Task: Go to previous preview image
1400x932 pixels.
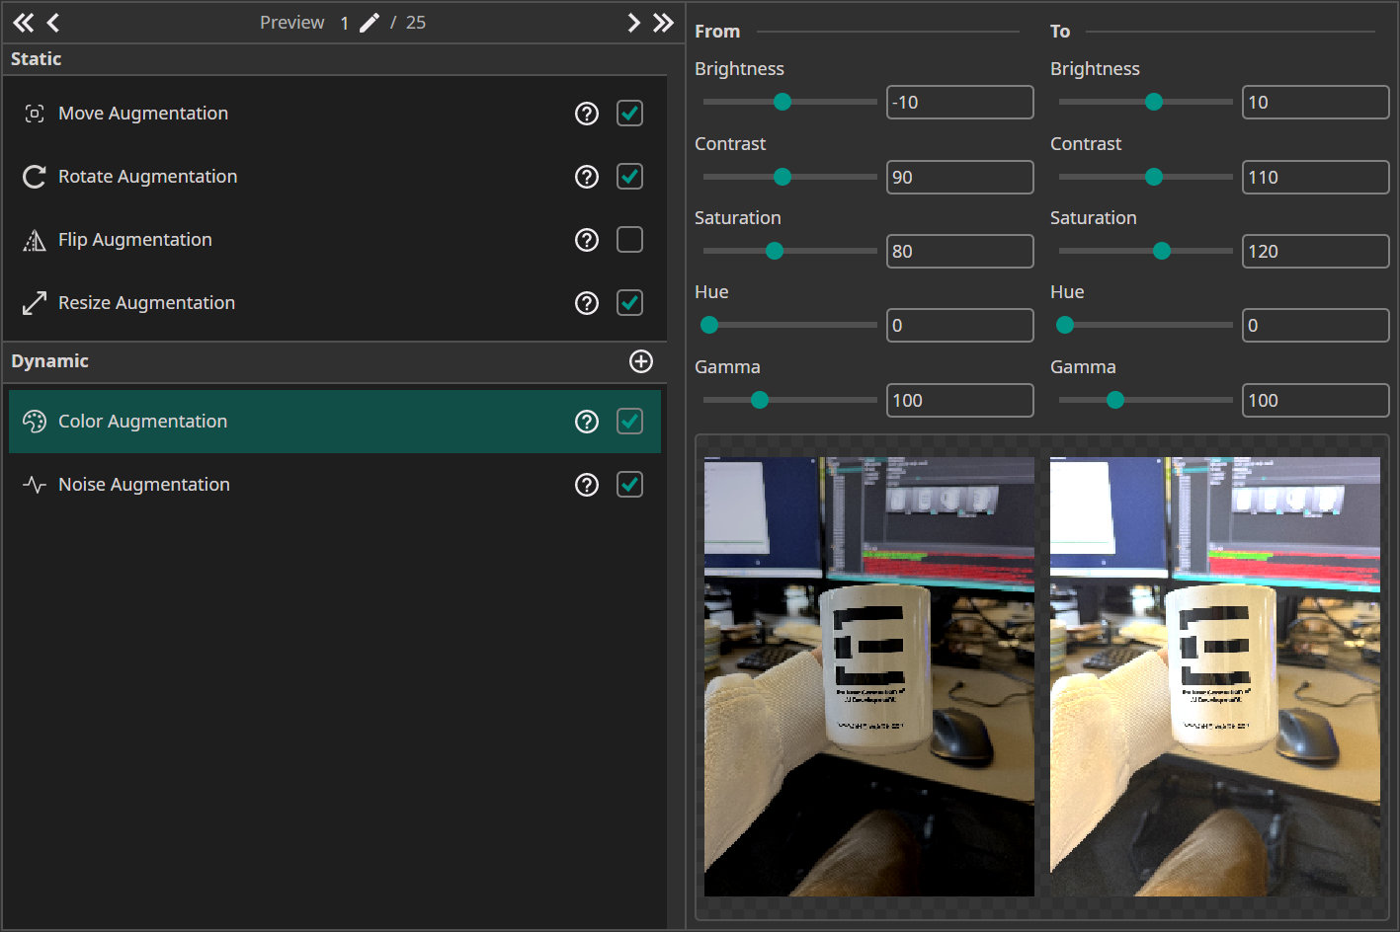Action: 53,23
